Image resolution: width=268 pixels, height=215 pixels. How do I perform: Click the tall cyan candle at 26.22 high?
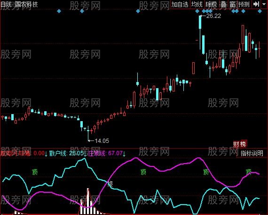pos(200,22)
